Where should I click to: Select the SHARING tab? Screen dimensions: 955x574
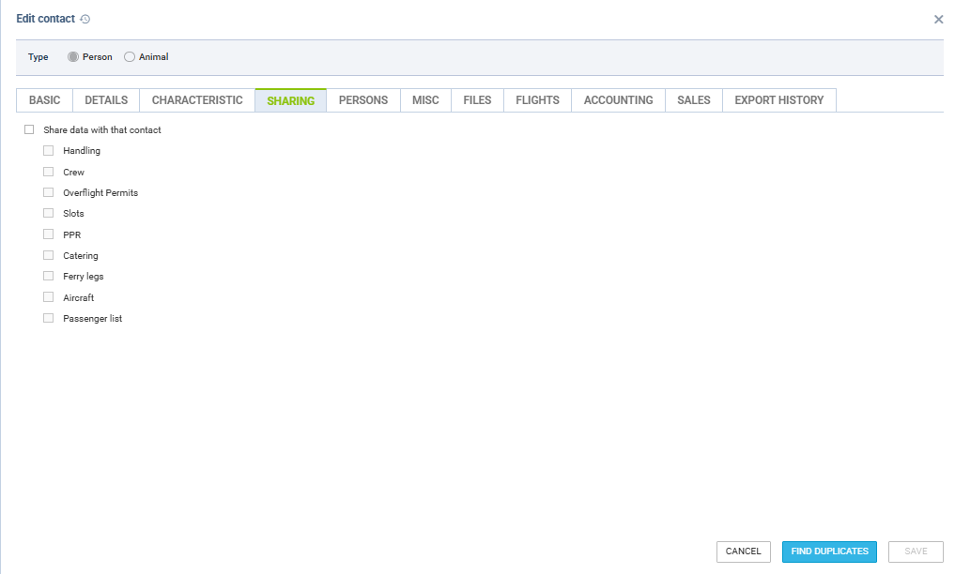coord(290,100)
